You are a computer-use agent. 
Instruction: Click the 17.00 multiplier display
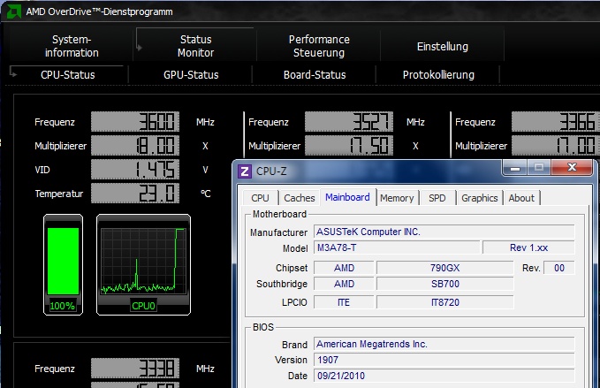click(x=556, y=146)
